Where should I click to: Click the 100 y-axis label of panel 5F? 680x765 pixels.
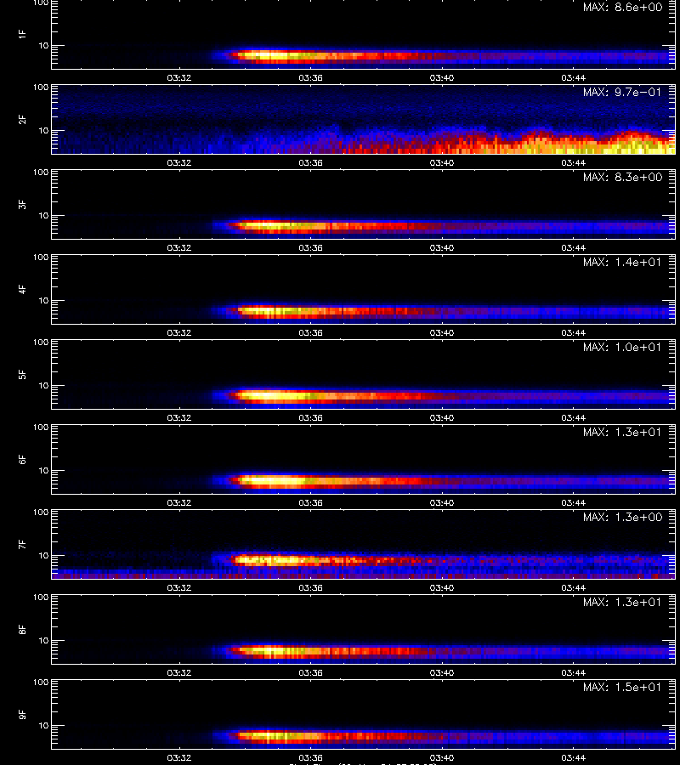pos(41,343)
